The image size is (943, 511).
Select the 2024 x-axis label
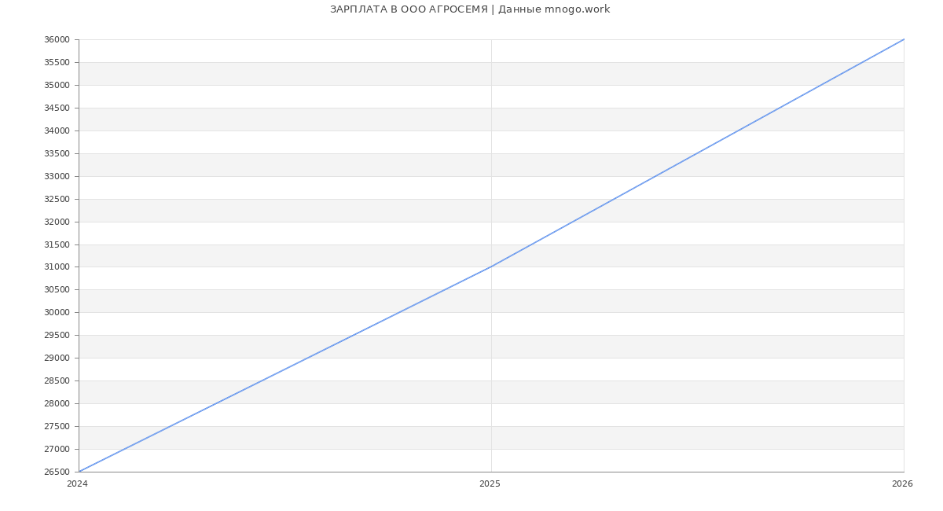coord(77,483)
